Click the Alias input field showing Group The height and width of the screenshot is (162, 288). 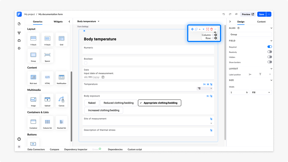point(250,34)
